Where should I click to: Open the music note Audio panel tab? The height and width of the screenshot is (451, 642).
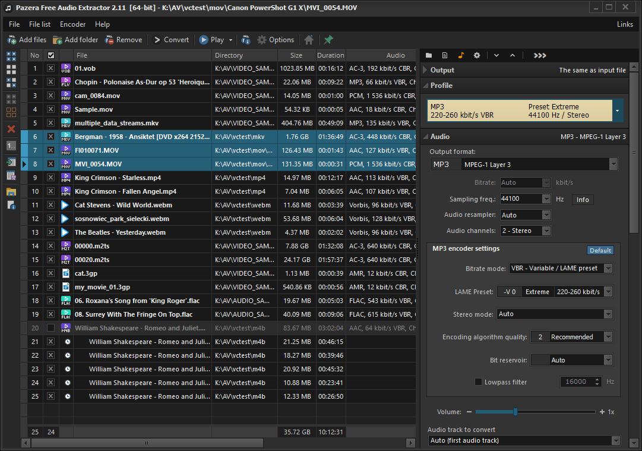[x=461, y=55]
